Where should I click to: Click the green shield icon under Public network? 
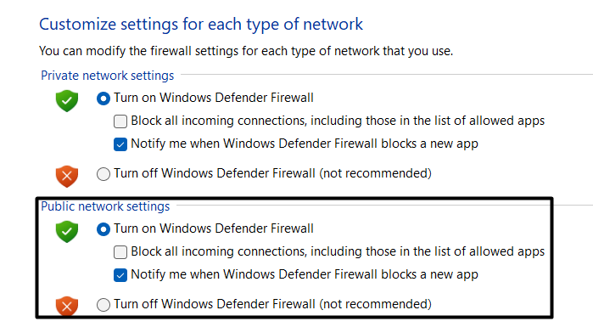[x=67, y=231]
